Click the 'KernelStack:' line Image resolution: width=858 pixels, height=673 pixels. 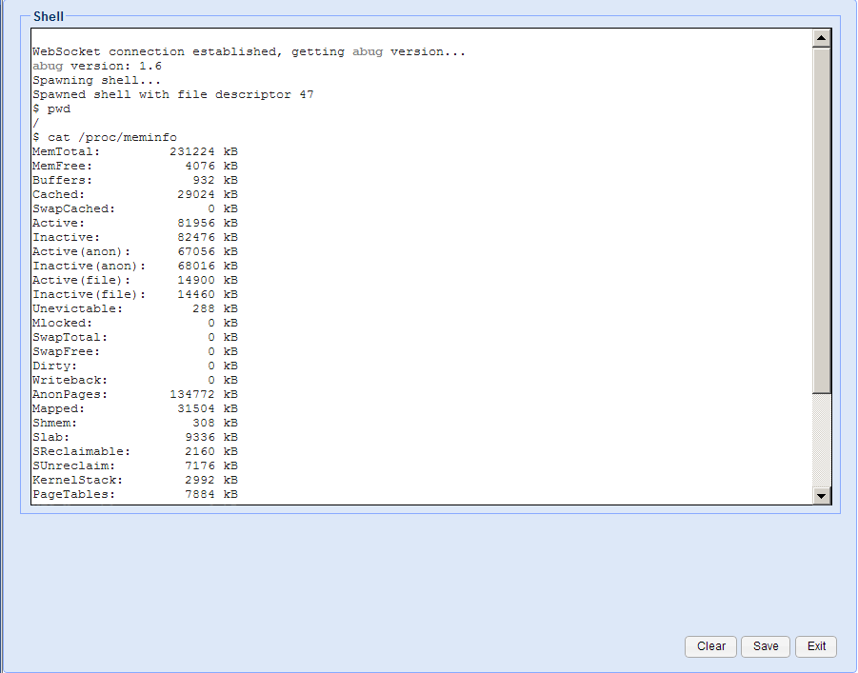pyautogui.click(x=135, y=480)
